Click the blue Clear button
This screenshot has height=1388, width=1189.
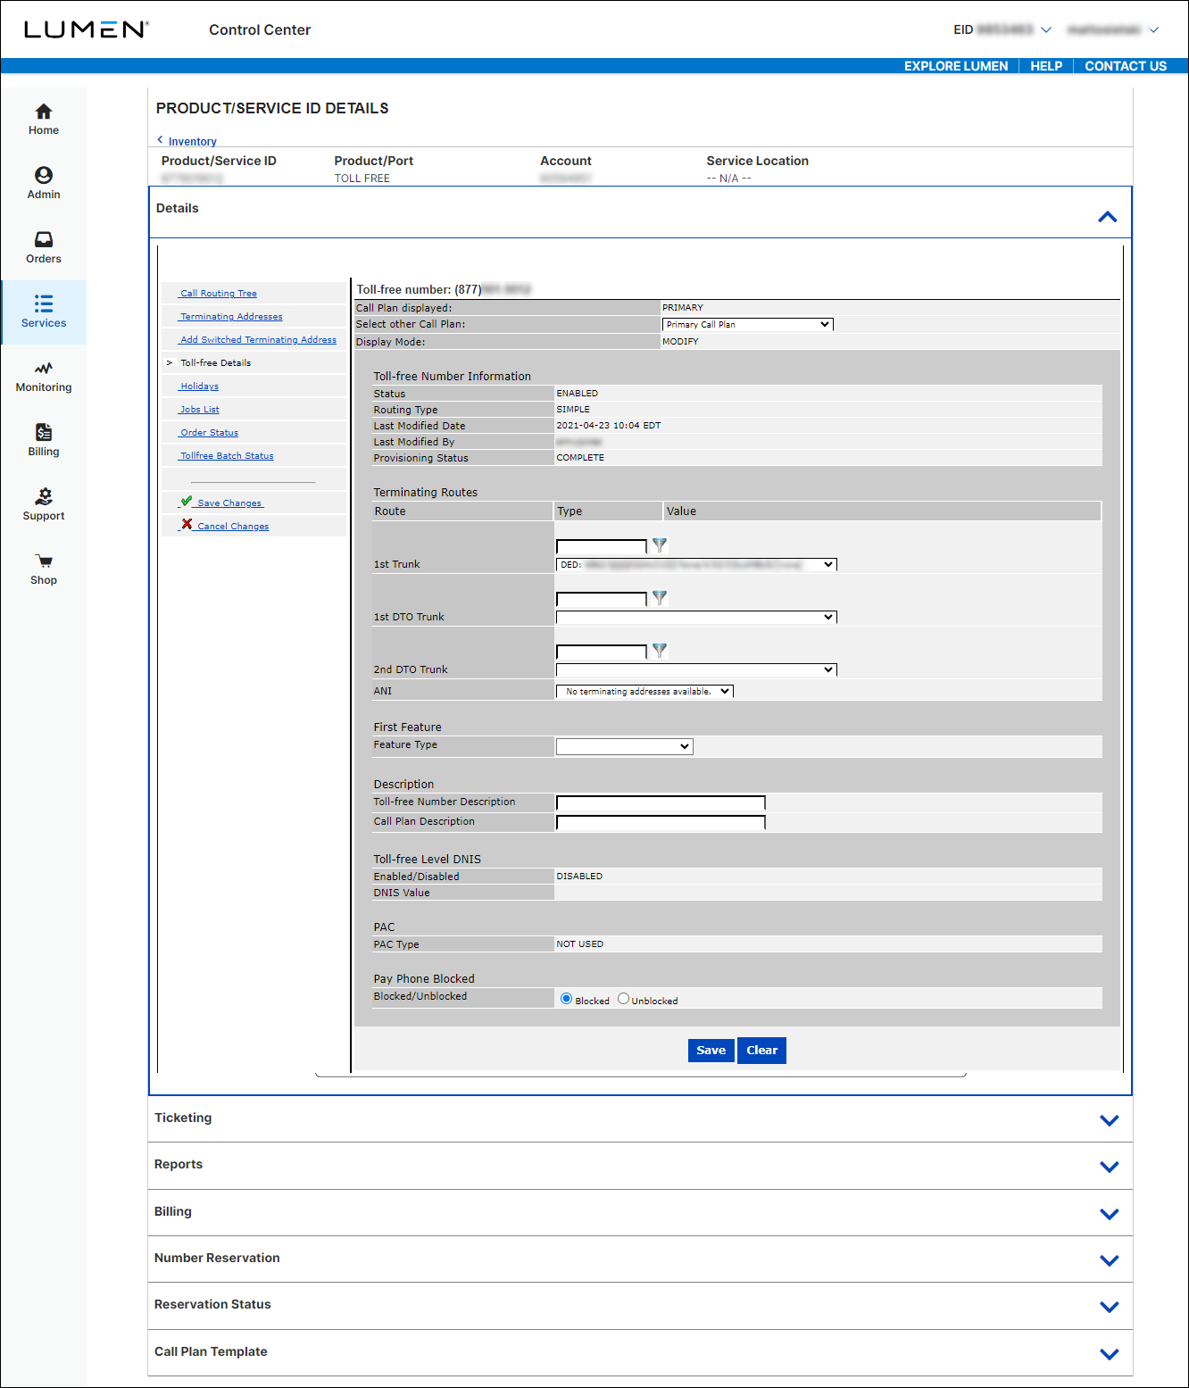click(761, 1051)
